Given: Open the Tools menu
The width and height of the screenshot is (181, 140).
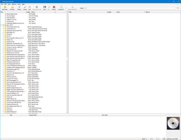Looking at the screenshot, I should click(19, 4).
